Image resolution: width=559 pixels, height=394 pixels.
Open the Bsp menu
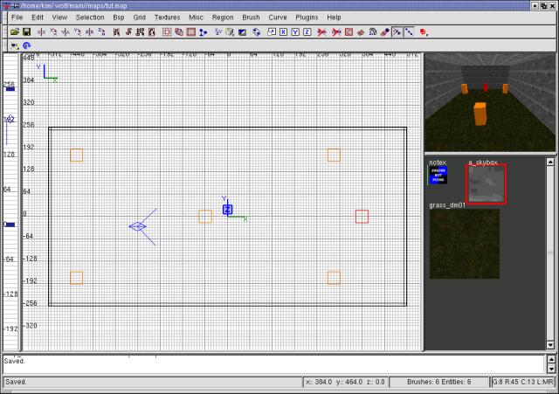tap(119, 17)
